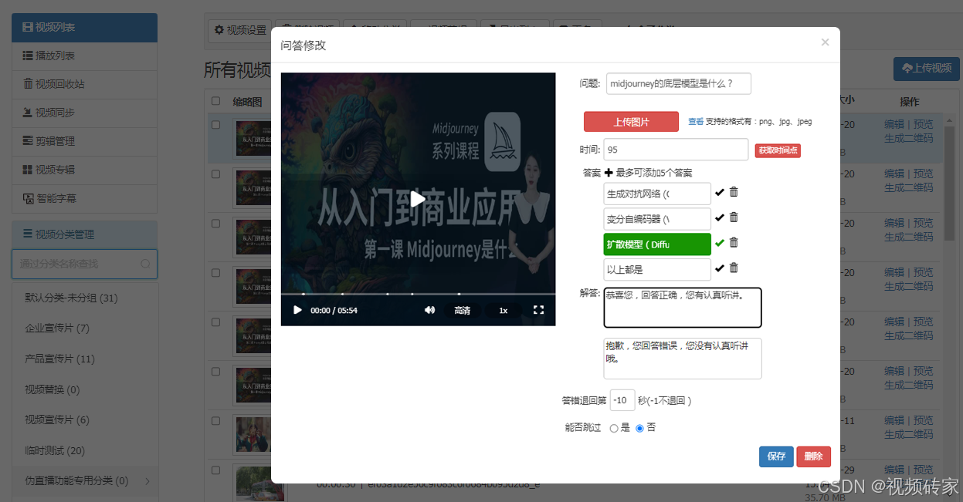Focus the 时间 input containing 95
The width and height of the screenshot is (963, 502).
(x=676, y=150)
